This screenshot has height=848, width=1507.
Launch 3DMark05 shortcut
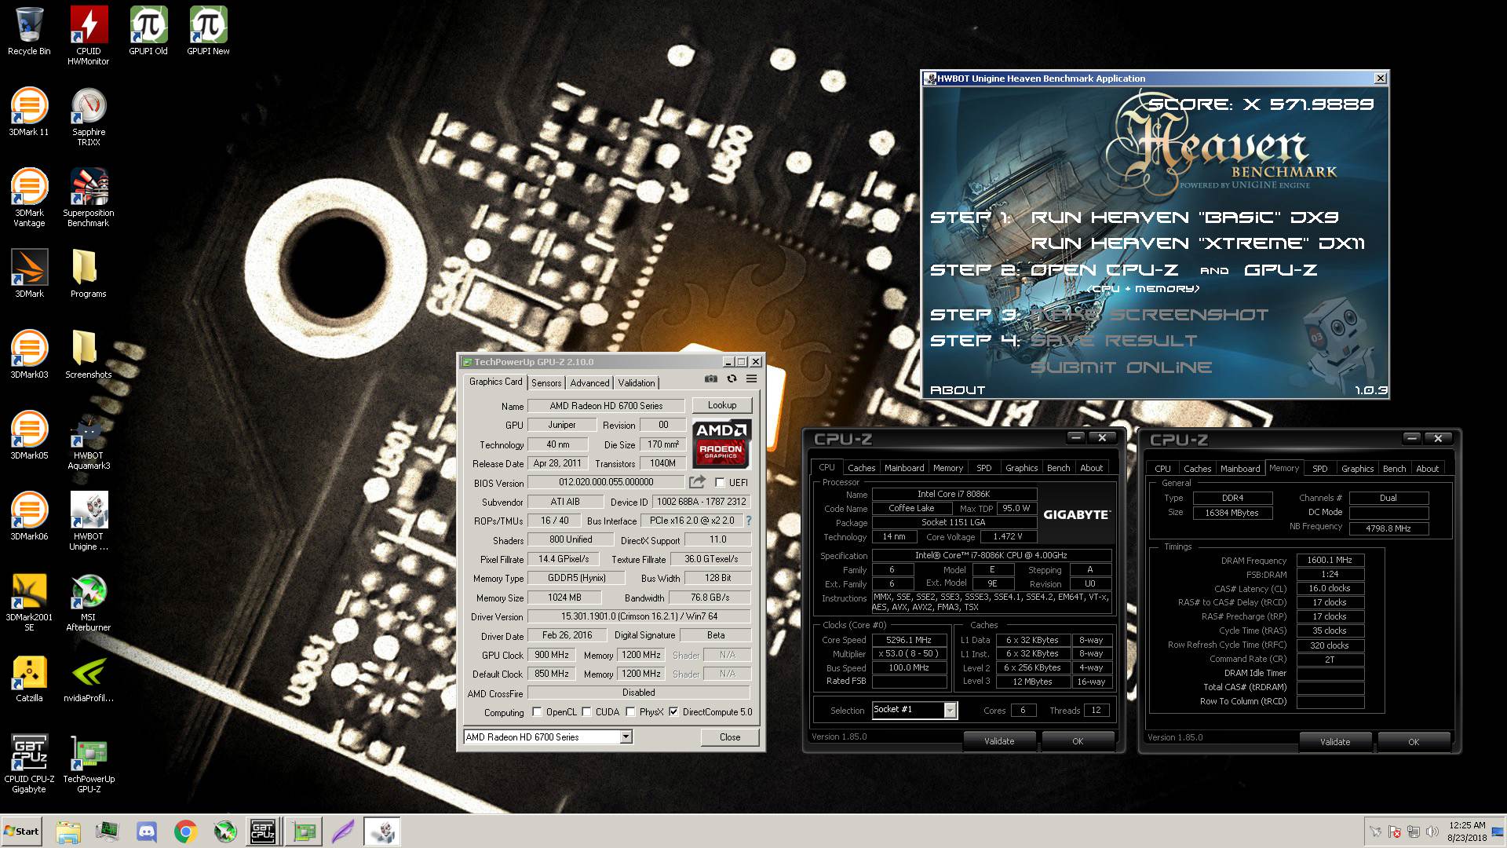click(x=29, y=435)
